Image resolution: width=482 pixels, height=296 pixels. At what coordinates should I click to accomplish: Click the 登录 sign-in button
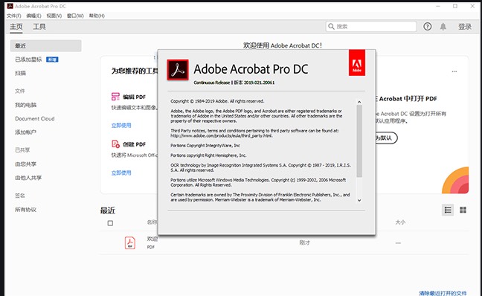click(x=465, y=27)
